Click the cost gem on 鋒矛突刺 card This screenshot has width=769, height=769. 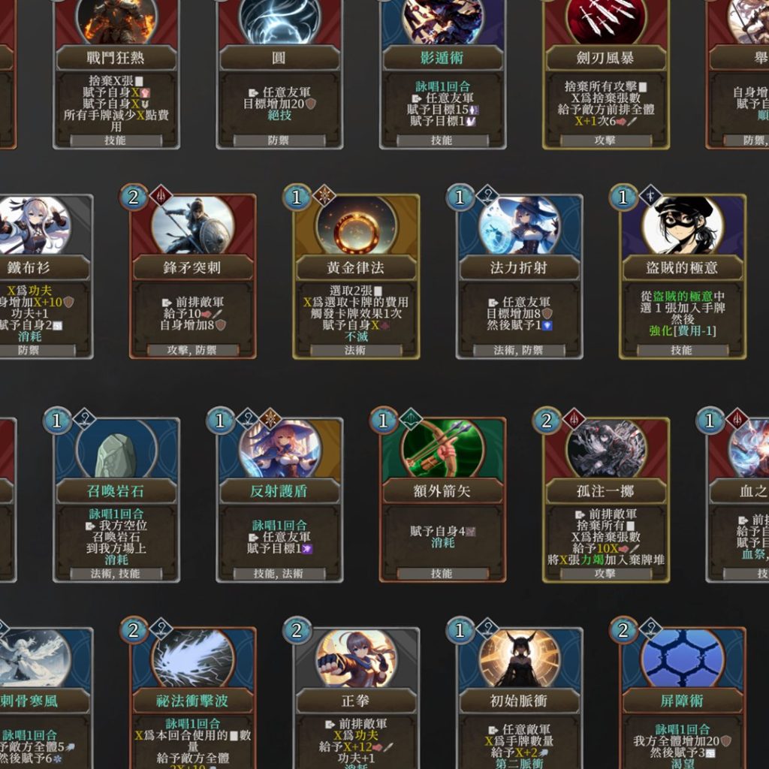133,198
